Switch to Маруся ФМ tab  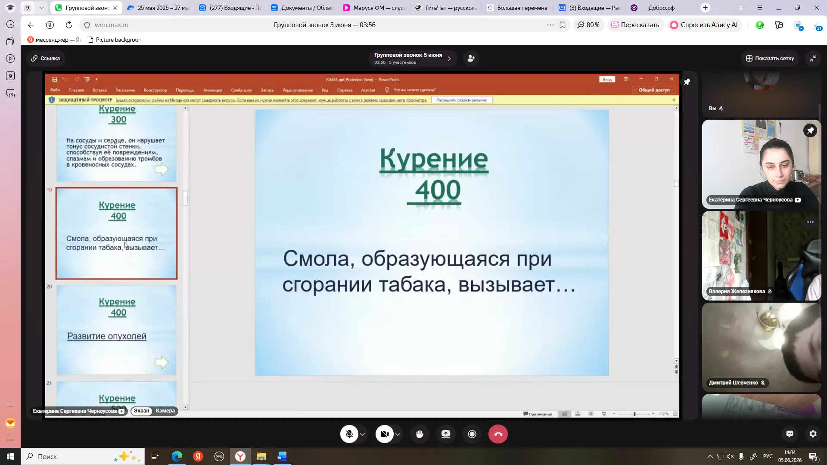[374, 8]
